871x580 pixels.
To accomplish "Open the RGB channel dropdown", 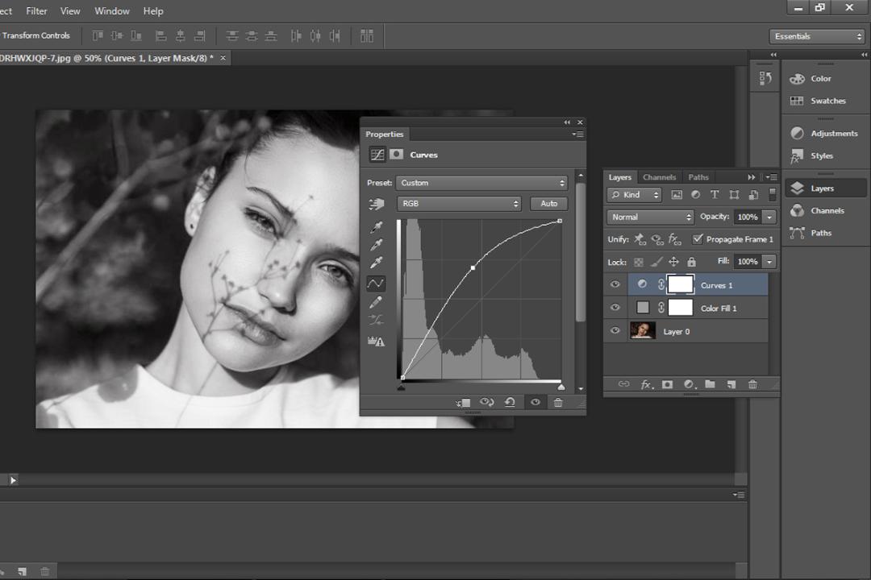I will 459,204.
